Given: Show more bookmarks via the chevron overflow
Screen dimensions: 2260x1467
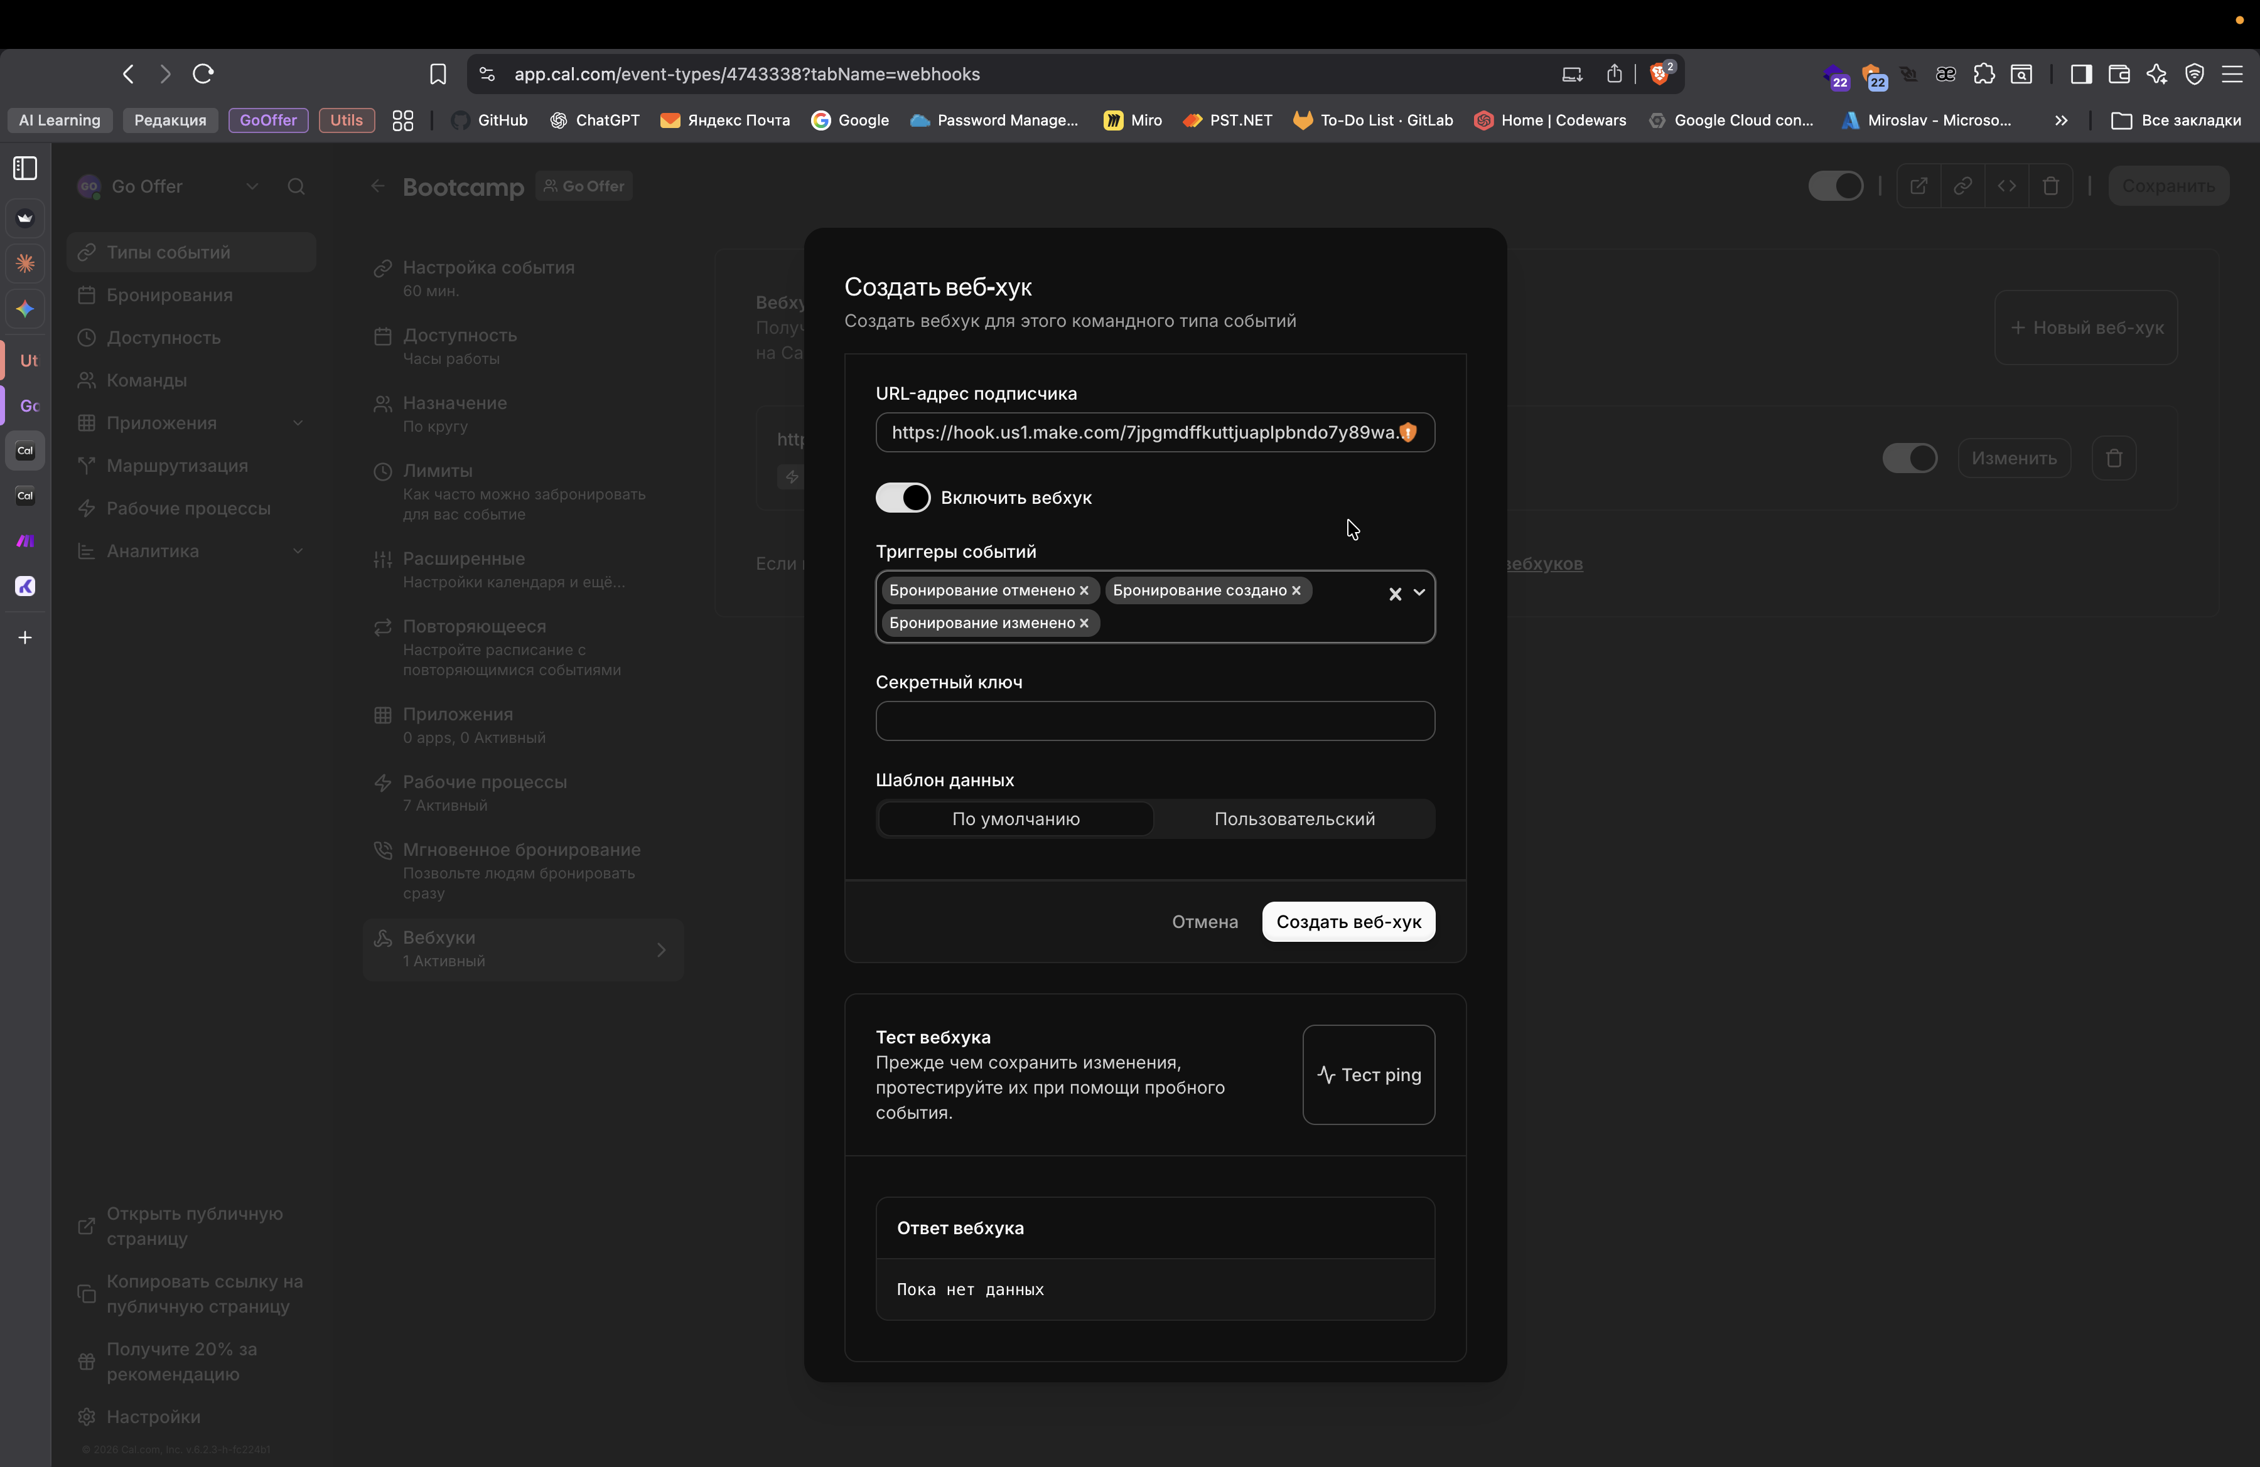Looking at the screenshot, I should 2060,120.
